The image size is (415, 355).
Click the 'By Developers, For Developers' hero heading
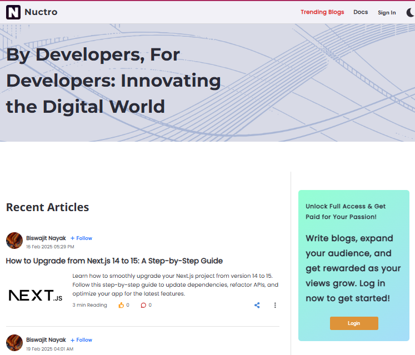coord(113,81)
